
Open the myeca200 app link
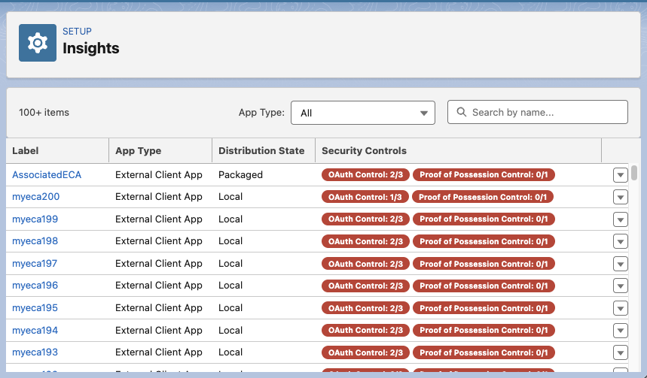tap(36, 197)
